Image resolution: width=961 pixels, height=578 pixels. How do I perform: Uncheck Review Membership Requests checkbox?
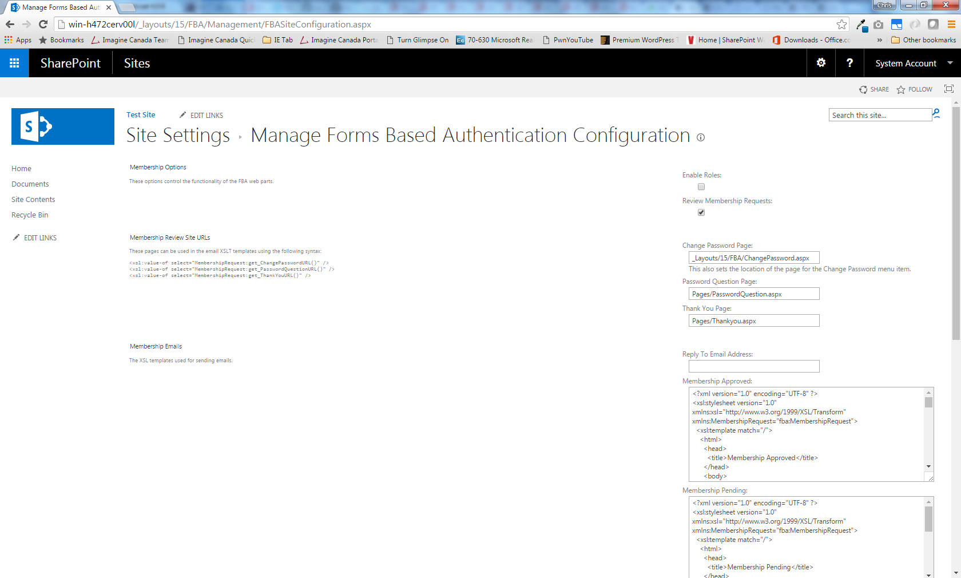tap(701, 212)
